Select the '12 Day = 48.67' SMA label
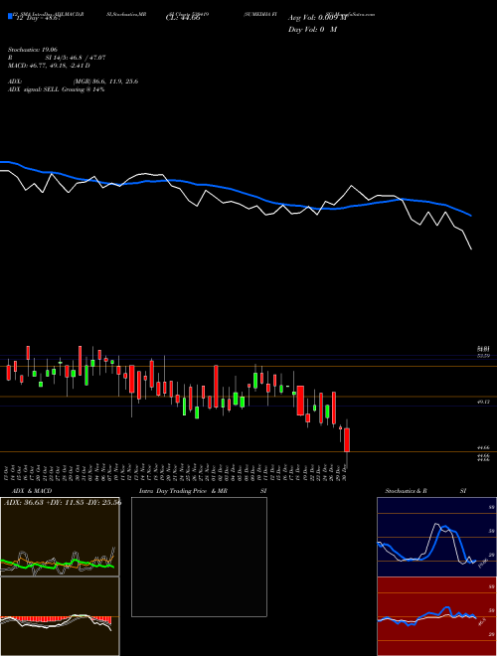497x656 pixels. click(39, 19)
